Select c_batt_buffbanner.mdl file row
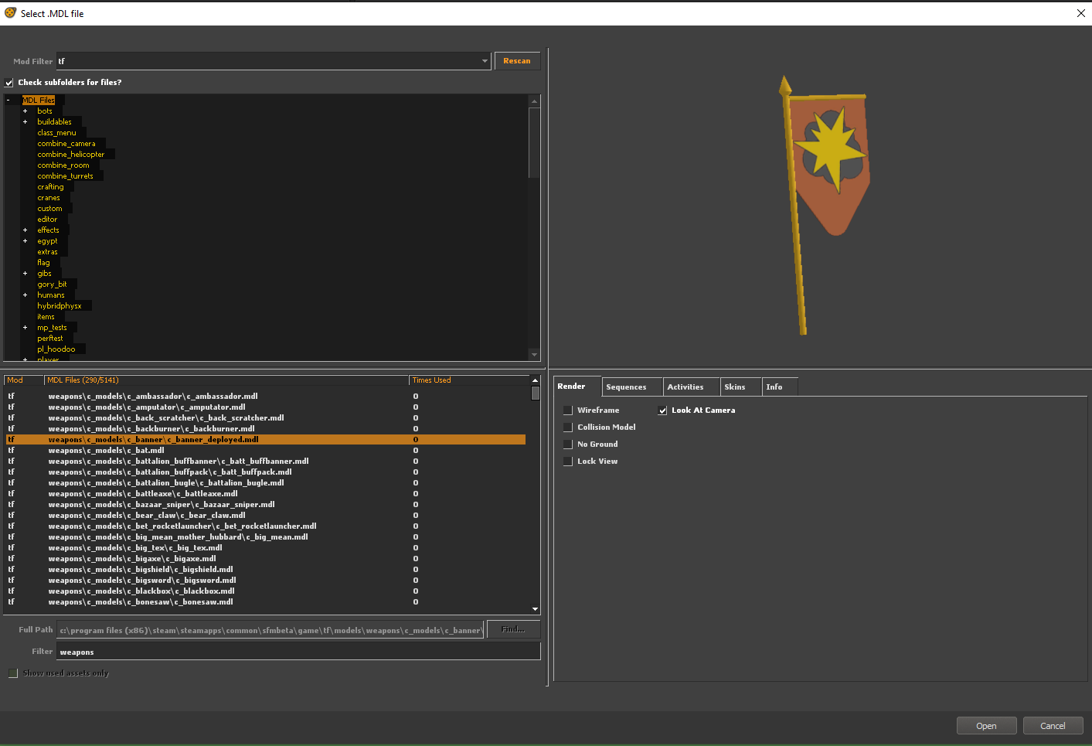 [x=266, y=462]
